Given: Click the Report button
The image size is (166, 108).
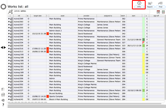Looking at the screenshot, I should [x=150, y=7].
